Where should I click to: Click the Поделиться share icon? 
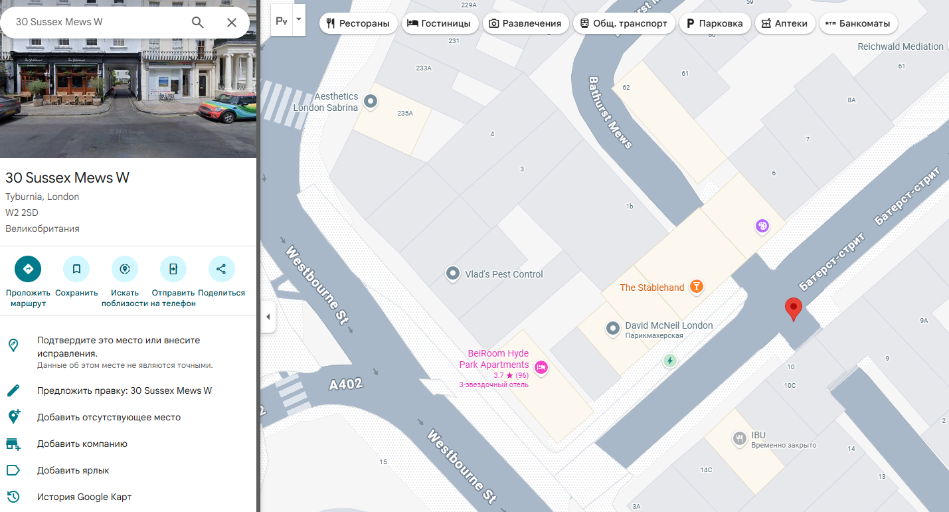(x=221, y=269)
